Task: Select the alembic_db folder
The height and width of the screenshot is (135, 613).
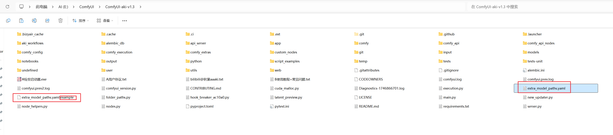Action: (x=113, y=43)
